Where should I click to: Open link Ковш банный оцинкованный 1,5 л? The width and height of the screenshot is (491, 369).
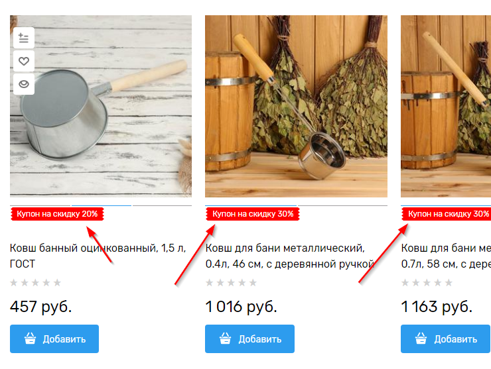click(98, 256)
